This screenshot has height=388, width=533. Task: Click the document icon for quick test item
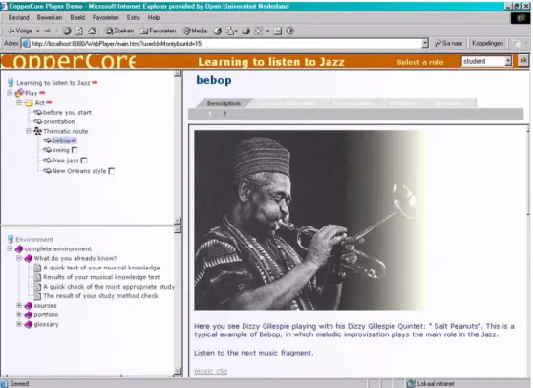coord(37,268)
